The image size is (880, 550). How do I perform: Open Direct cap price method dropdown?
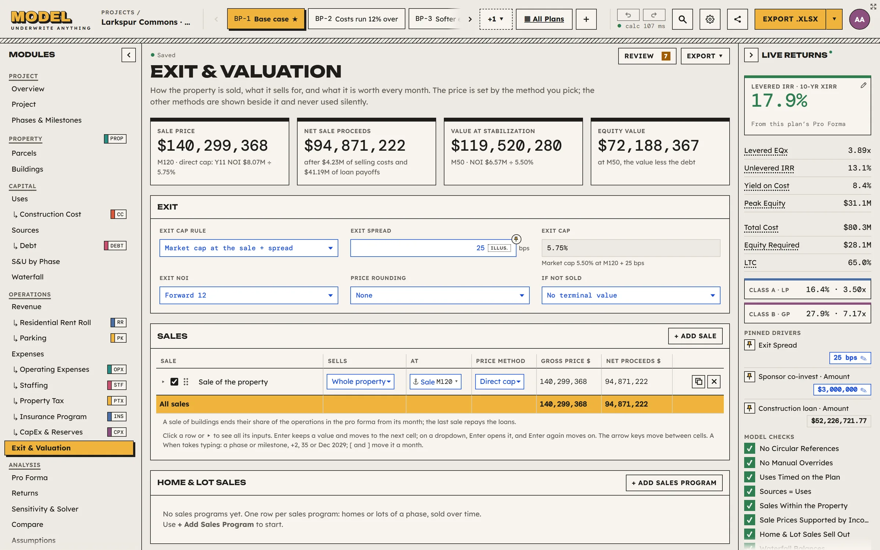point(499,381)
